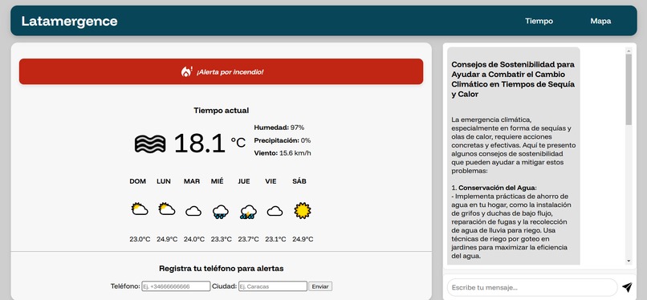Click the Consejos de Sostenibilidad chat heading

[x=513, y=79]
